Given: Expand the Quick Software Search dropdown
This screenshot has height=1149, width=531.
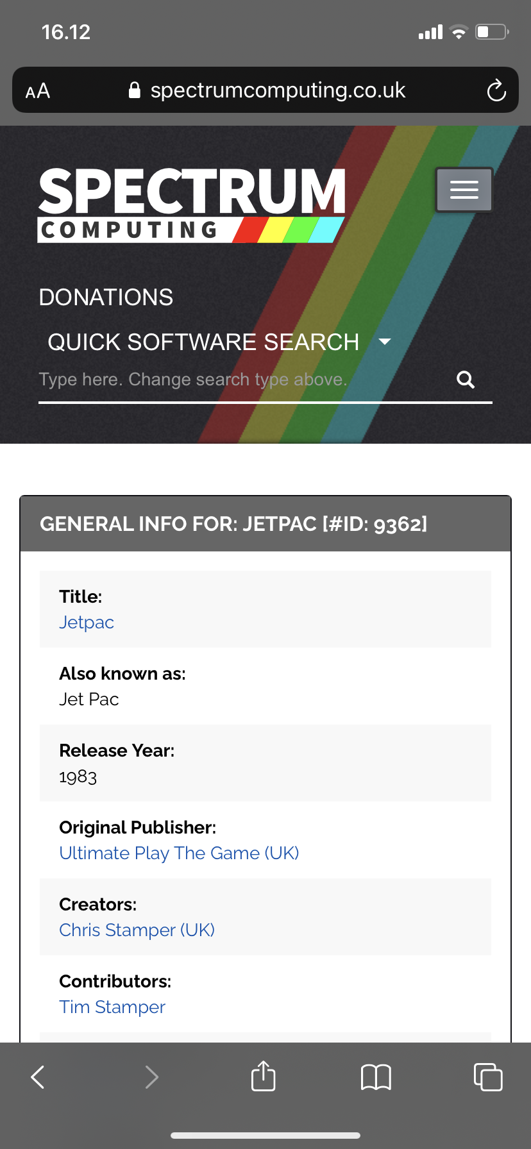Looking at the screenshot, I should (x=219, y=342).
